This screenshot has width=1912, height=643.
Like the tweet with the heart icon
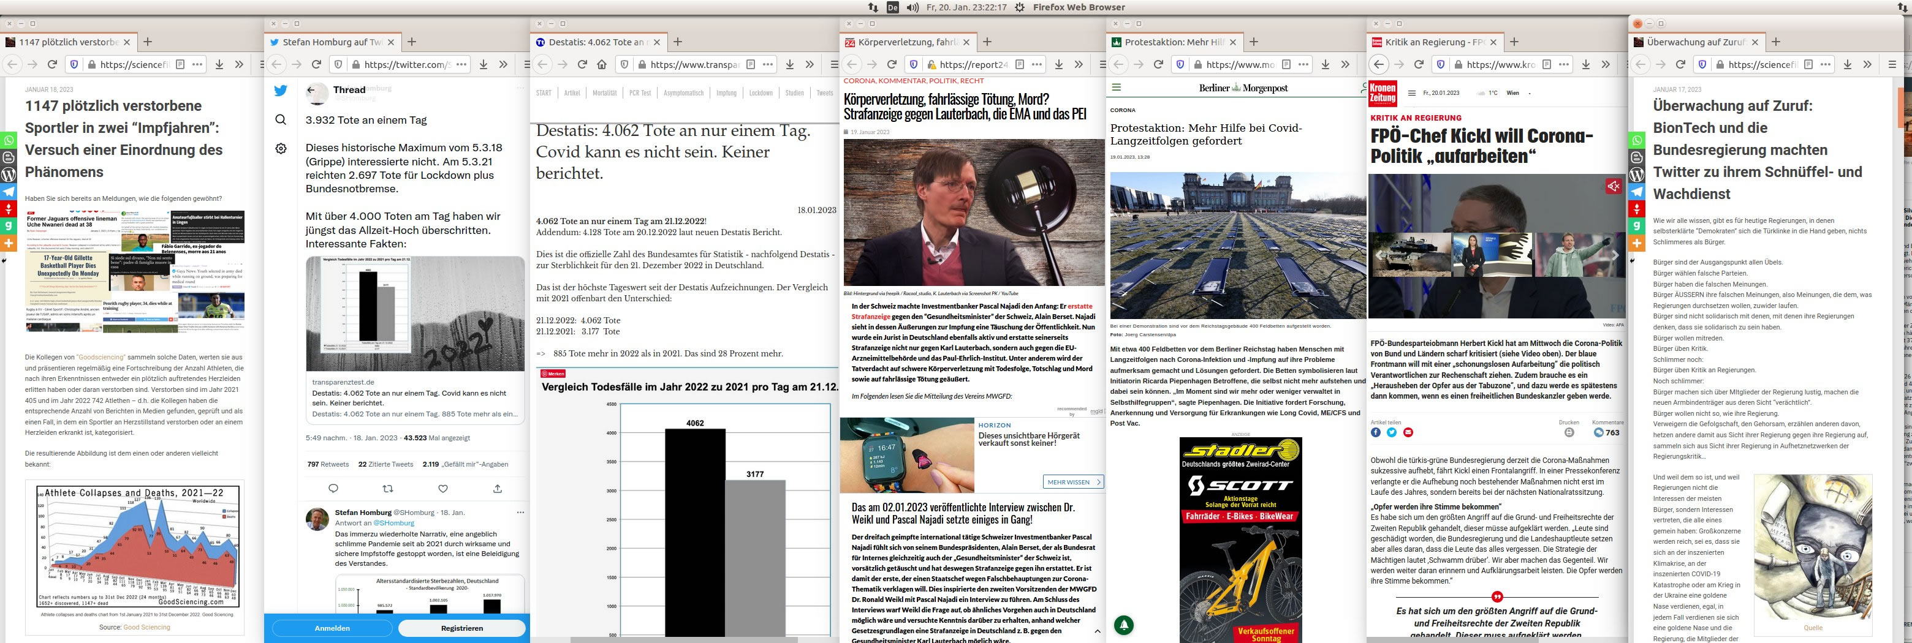(442, 489)
